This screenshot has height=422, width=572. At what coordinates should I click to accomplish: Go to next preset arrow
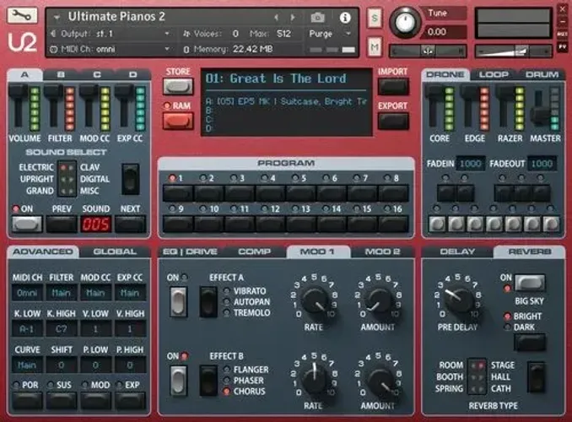[x=292, y=17]
